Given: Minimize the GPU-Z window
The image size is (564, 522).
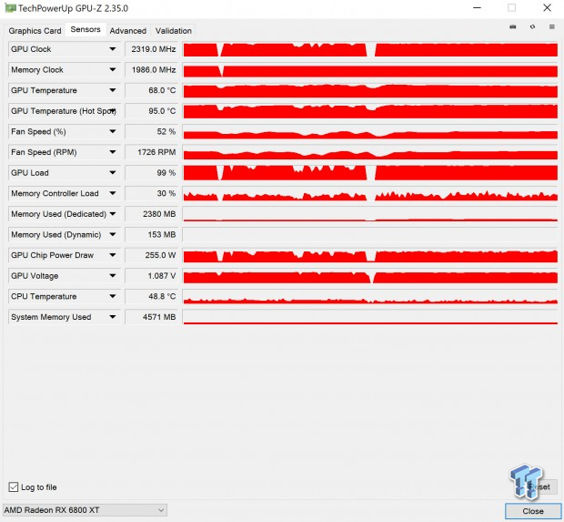Looking at the screenshot, I should tap(477, 7).
